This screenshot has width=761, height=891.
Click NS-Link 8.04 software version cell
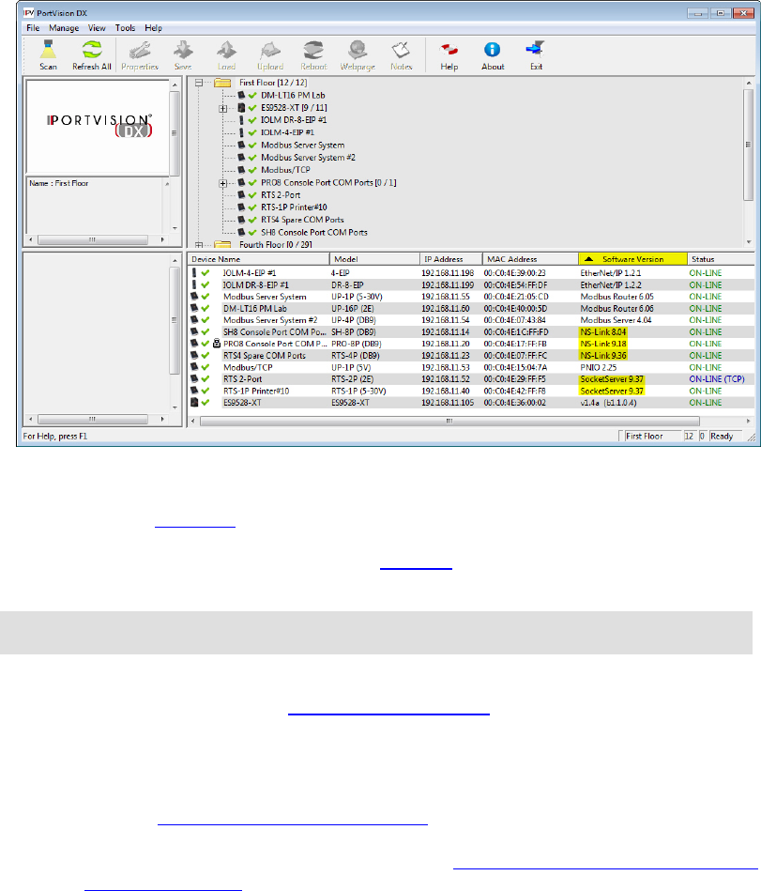click(603, 331)
